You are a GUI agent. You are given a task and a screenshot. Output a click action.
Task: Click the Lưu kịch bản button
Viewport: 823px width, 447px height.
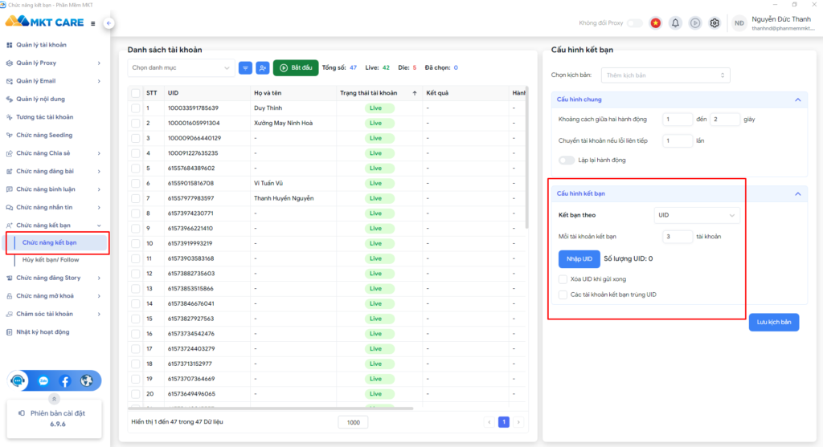774,322
